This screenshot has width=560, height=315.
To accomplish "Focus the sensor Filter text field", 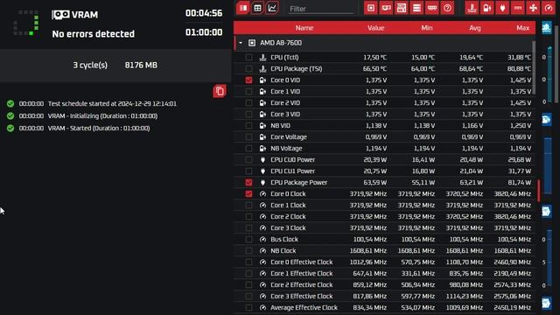I will pyautogui.click(x=321, y=9).
